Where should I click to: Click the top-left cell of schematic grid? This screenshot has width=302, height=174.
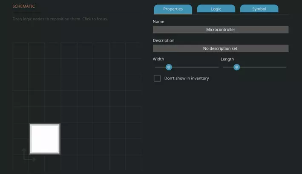[x=21, y=51]
